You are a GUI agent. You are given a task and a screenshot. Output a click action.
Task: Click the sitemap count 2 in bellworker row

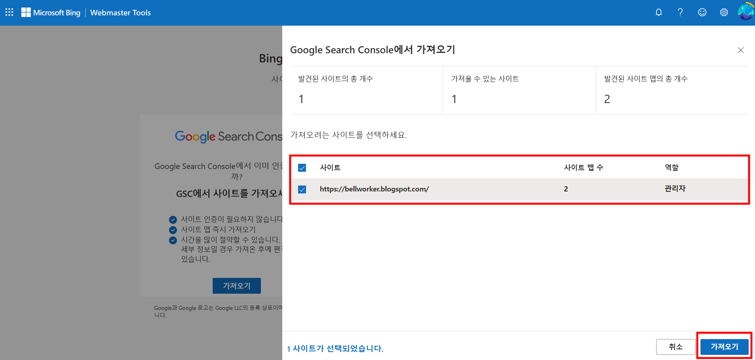point(566,189)
